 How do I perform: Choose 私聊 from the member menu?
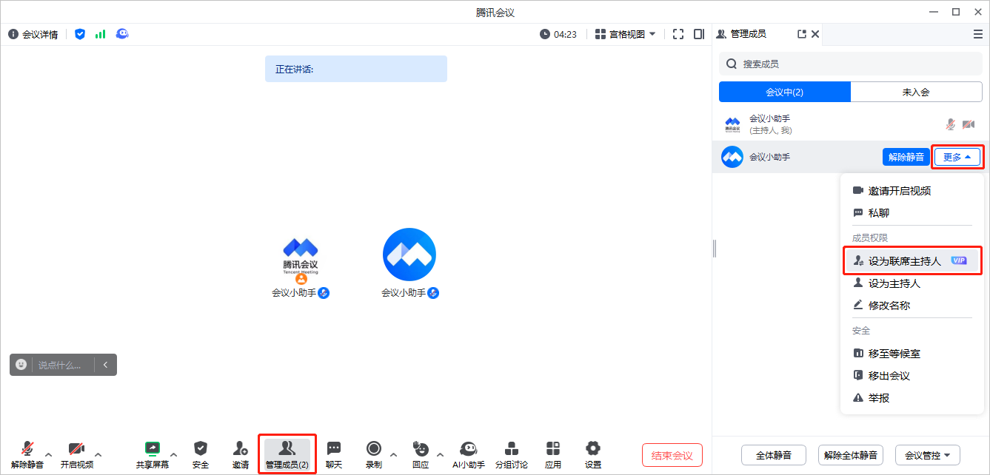point(912,213)
